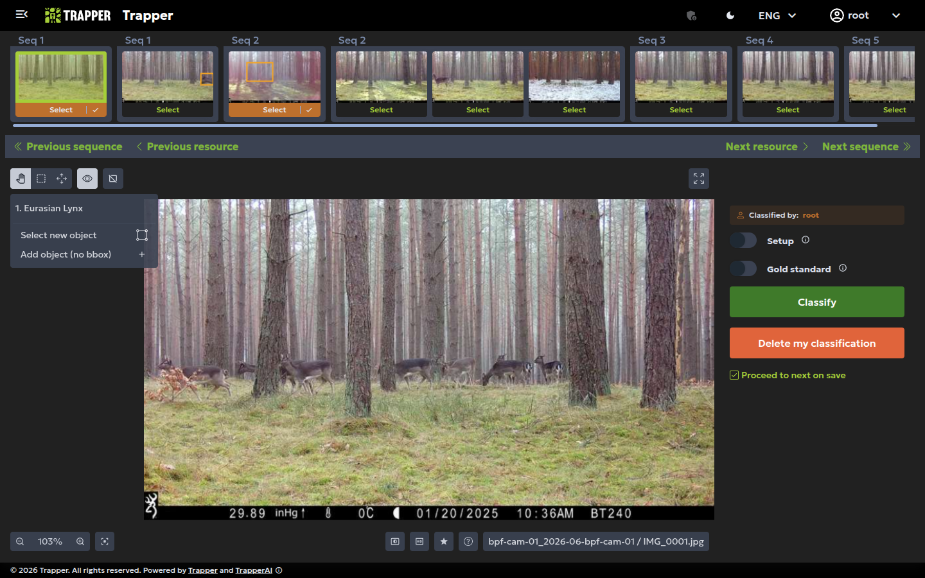Go to Previous resource
This screenshot has width=925, height=578.
click(187, 146)
